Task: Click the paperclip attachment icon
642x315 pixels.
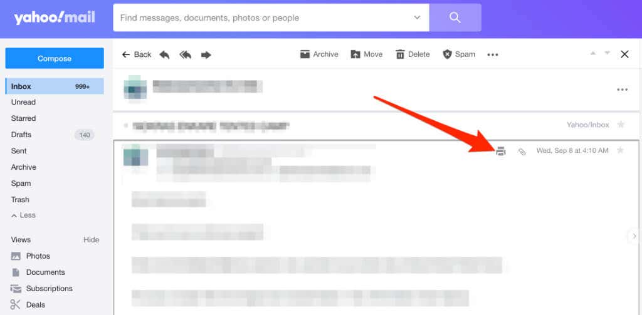Action: coord(522,152)
